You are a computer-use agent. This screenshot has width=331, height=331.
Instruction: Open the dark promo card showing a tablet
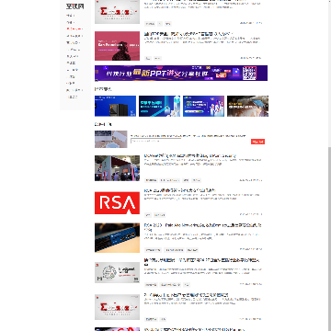click(247, 106)
